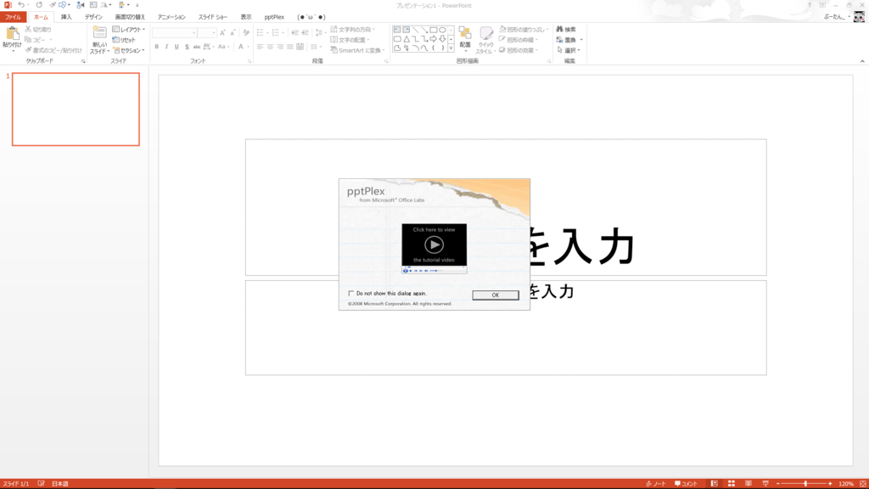Toggle Notes (ノート) pane in status bar
This screenshot has height=489, width=869.
click(x=656, y=483)
